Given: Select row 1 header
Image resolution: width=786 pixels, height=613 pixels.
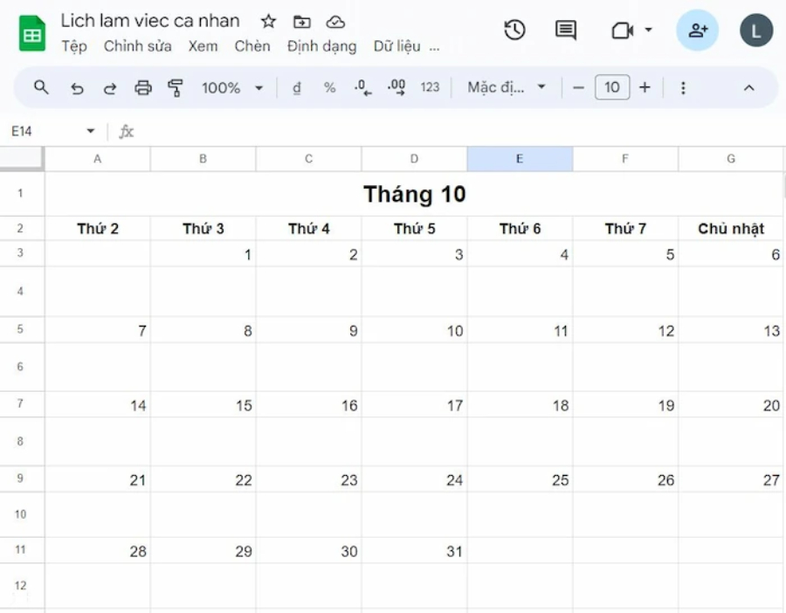Looking at the screenshot, I should [x=22, y=194].
